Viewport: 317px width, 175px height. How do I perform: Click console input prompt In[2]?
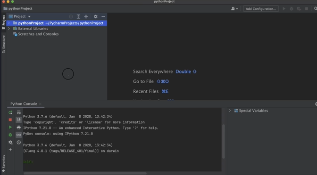coord(28,162)
